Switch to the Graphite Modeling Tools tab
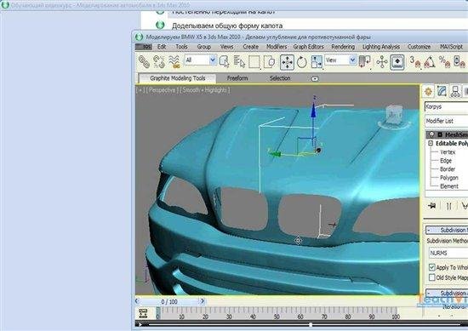Viewport: 468px width, 331px height. (177, 78)
